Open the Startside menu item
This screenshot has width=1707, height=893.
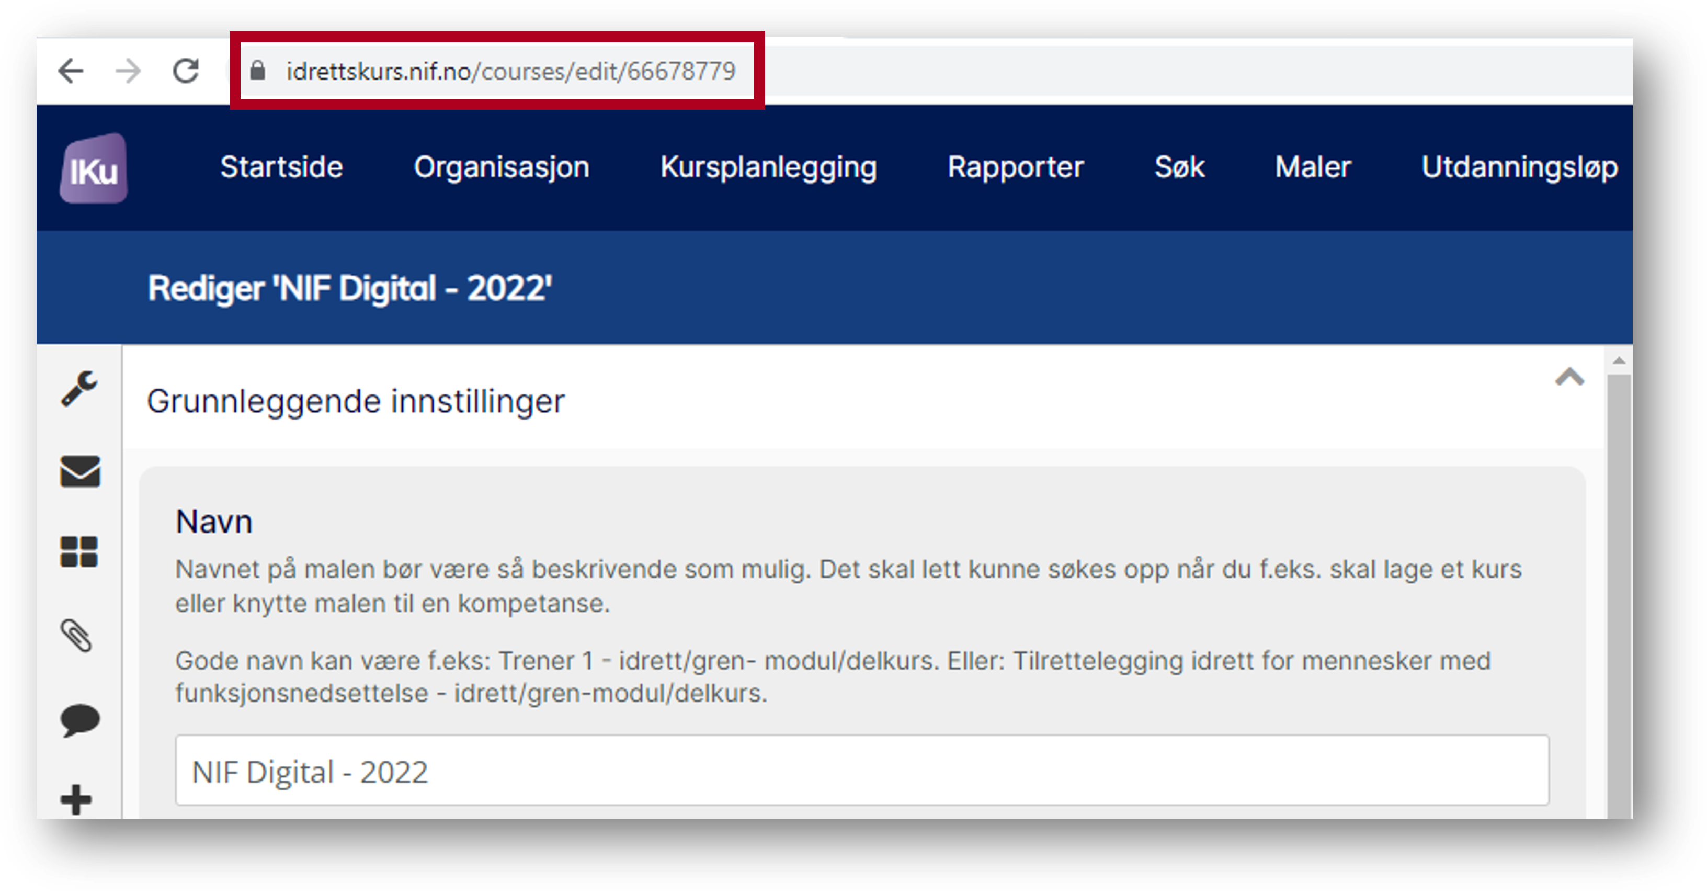click(282, 167)
